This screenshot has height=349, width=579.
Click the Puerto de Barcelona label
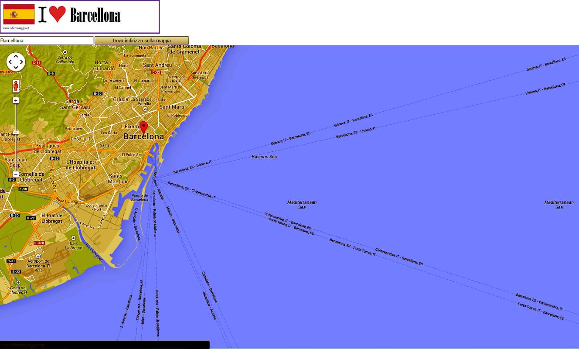pyautogui.click(x=140, y=198)
